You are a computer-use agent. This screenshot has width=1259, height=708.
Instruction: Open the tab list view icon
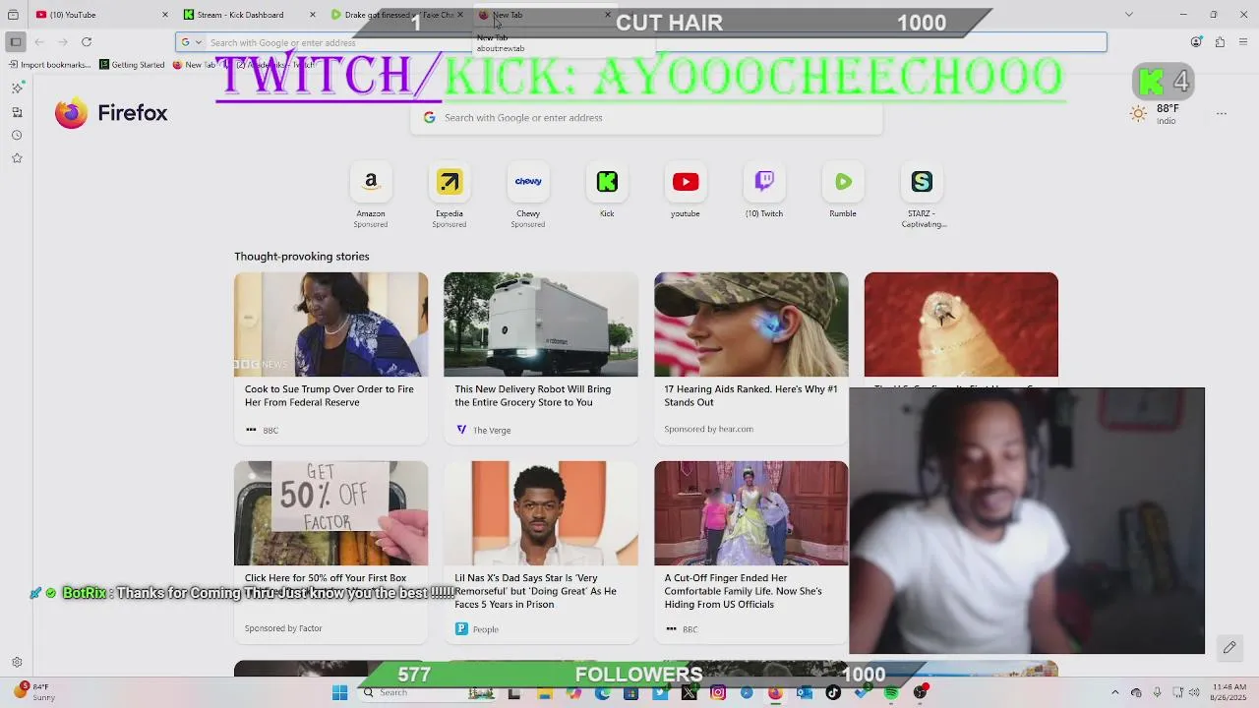click(13, 15)
